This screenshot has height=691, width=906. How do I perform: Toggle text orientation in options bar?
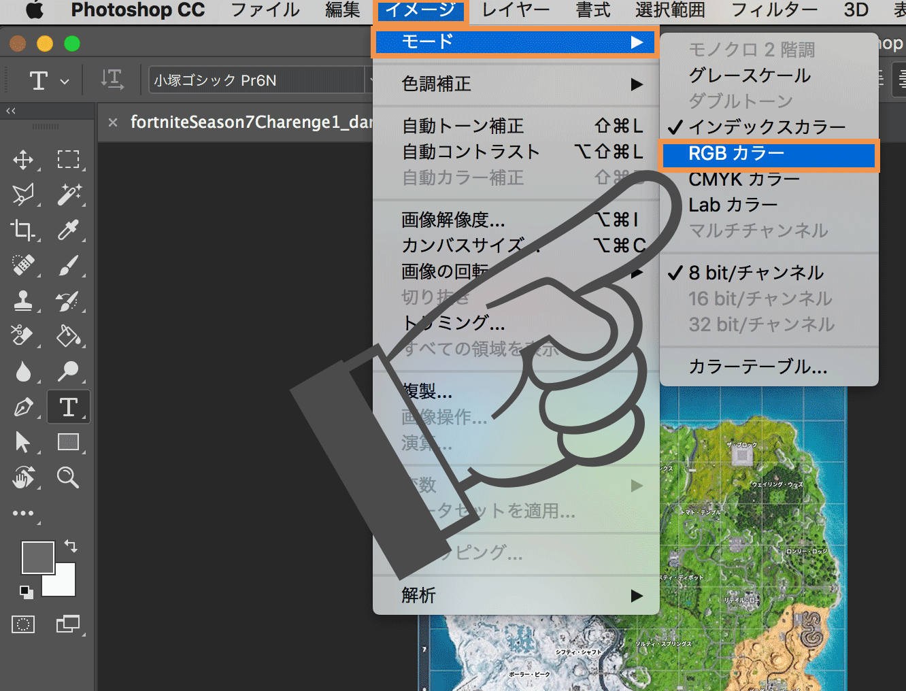click(112, 80)
